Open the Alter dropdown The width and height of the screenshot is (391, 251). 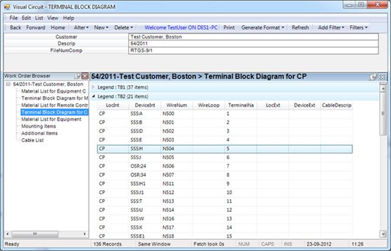[x=81, y=28]
